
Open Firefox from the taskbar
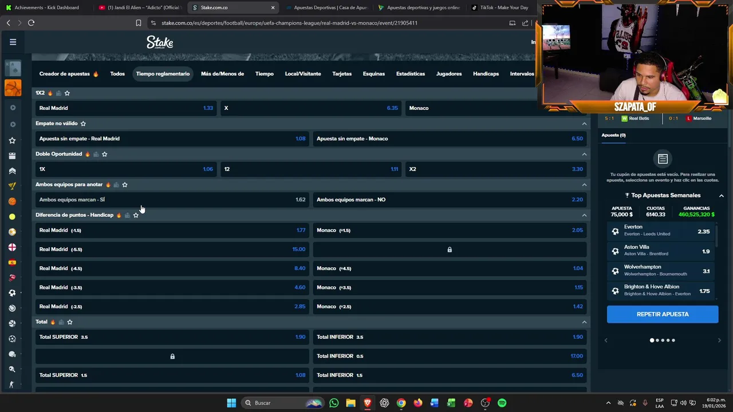418,403
